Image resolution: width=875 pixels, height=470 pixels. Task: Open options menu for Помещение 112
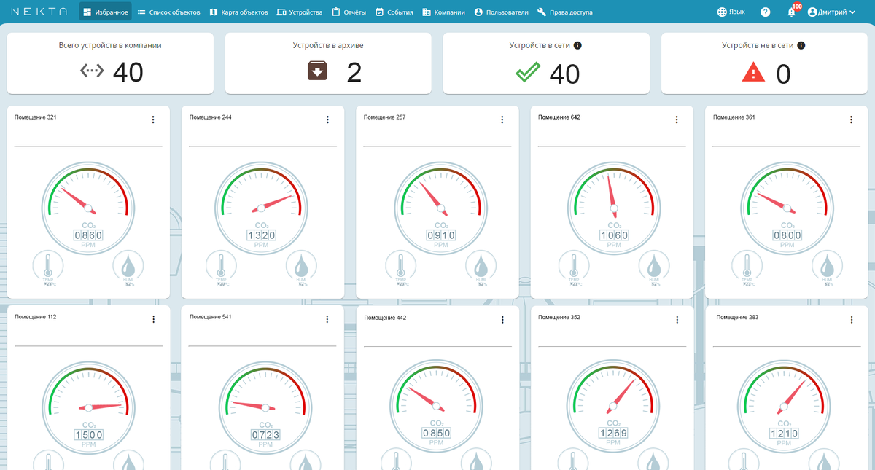coord(154,319)
